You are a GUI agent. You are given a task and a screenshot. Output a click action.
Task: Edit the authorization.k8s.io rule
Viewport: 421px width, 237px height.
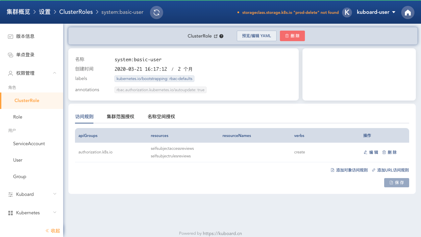point(371,152)
